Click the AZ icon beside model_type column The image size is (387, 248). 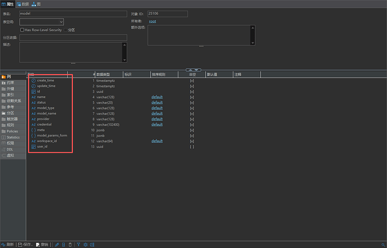click(x=34, y=108)
